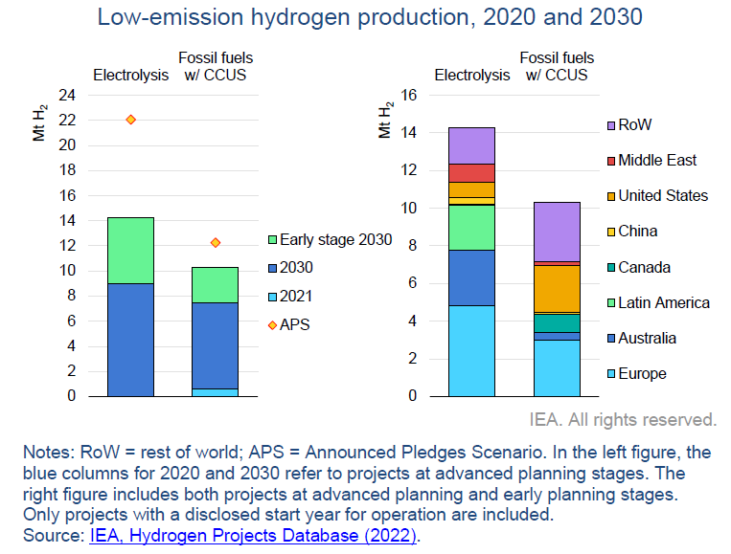Click the orange United States legend swatch

pyautogui.click(x=610, y=196)
